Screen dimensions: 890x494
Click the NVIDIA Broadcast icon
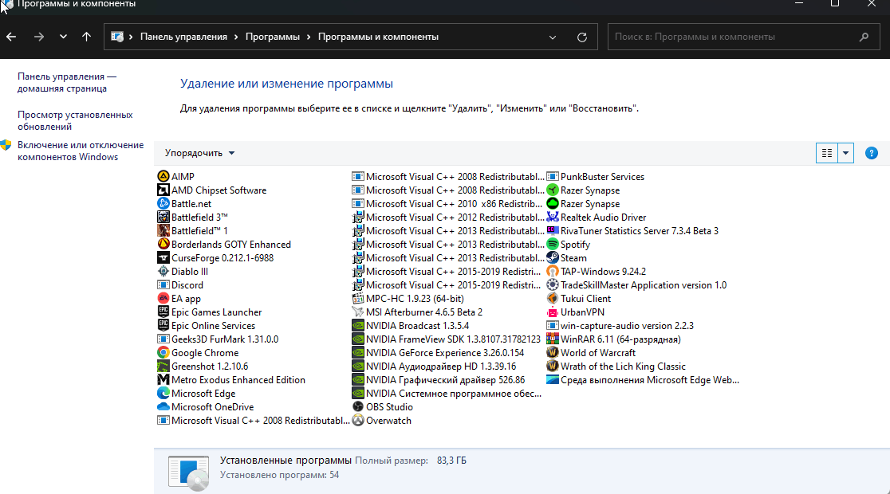pos(357,326)
